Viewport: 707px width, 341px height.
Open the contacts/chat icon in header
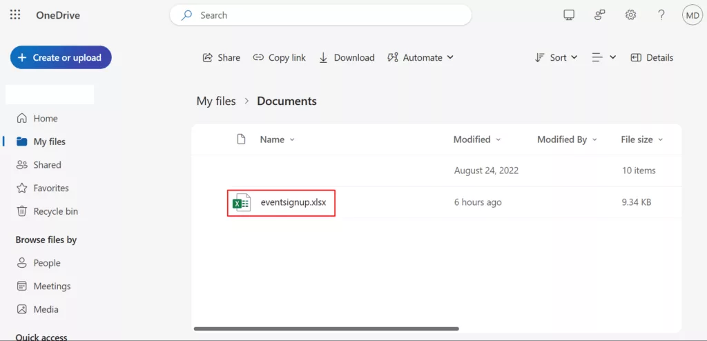[x=600, y=15]
